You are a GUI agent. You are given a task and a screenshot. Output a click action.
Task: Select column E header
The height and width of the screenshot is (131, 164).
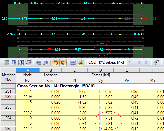point(127,70)
